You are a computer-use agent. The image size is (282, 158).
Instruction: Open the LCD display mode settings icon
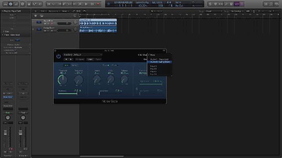(108, 4)
